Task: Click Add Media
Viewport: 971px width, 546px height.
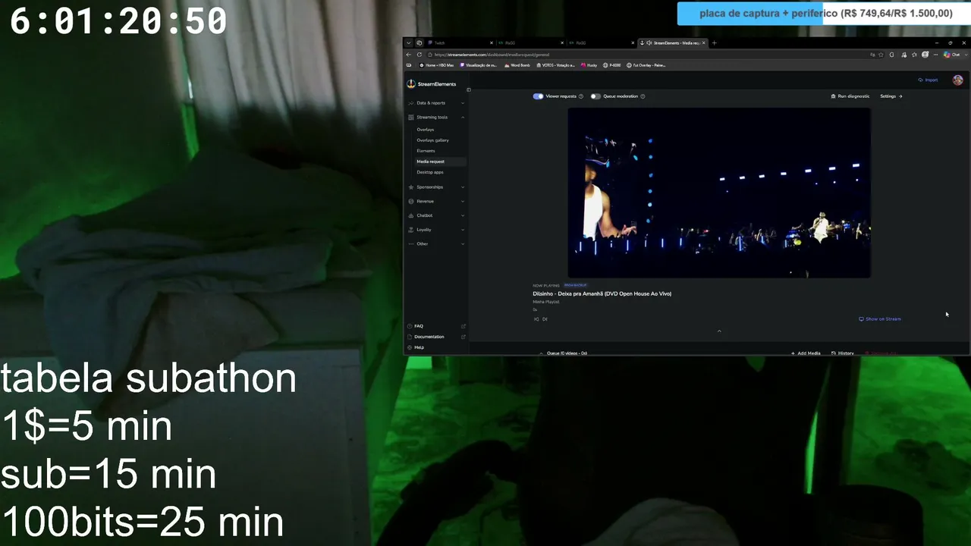Action: (806, 353)
